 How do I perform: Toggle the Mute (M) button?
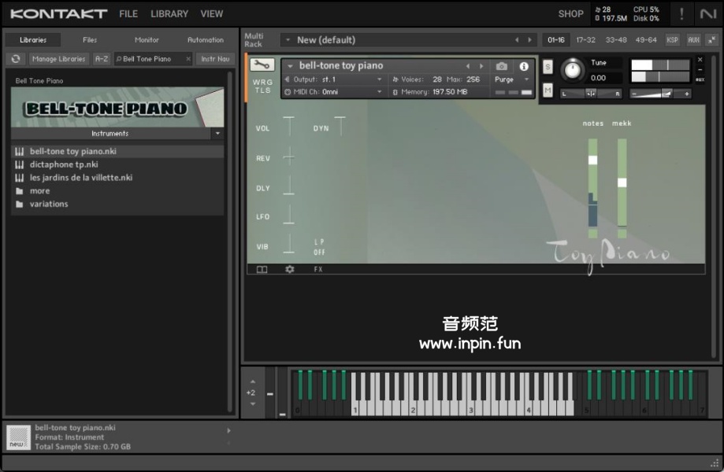[x=548, y=90]
